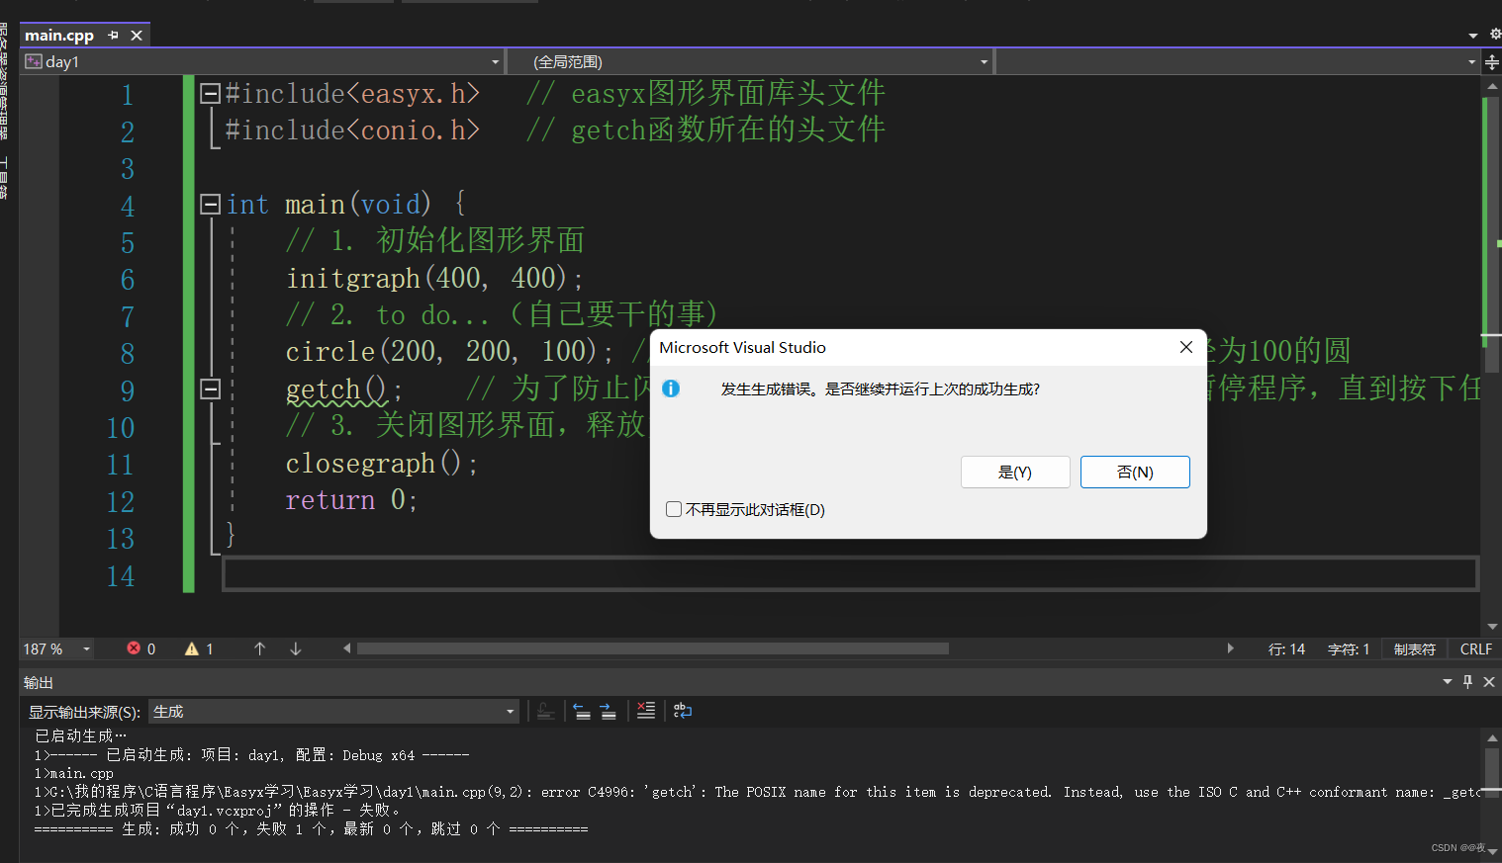Click the 行: 14 line indicator
1502x863 pixels.
pyautogui.click(x=1286, y=649)
